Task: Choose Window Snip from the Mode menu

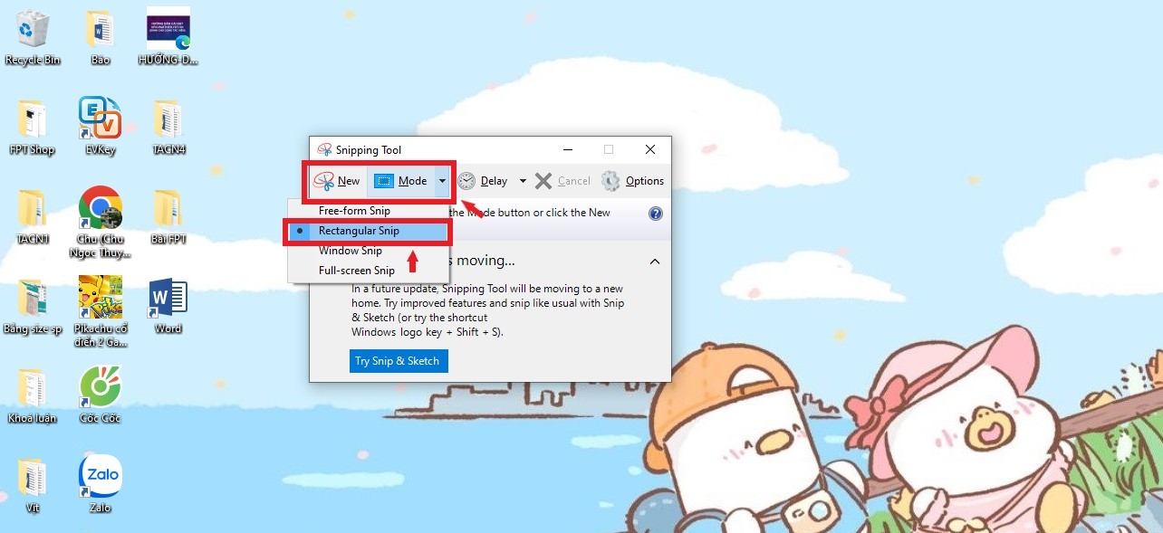Action: pos(350,251)
